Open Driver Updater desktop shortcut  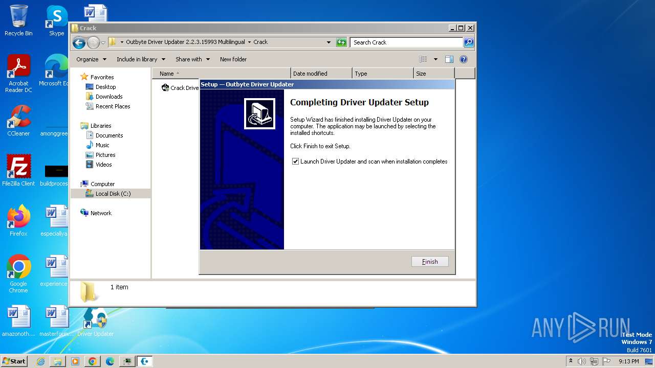pos(95,322)
